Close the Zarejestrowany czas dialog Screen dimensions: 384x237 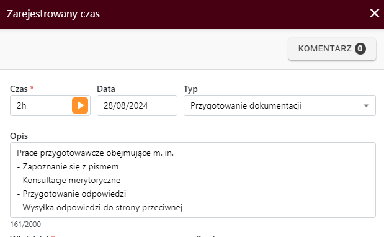tap(375, 13)
